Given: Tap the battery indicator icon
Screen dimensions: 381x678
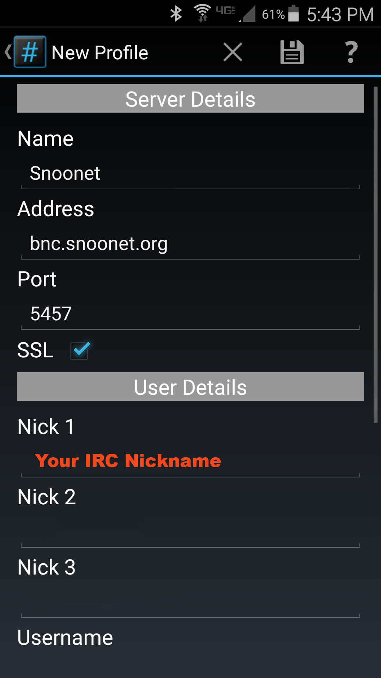Looking at the screenshot, I should 293,14.
